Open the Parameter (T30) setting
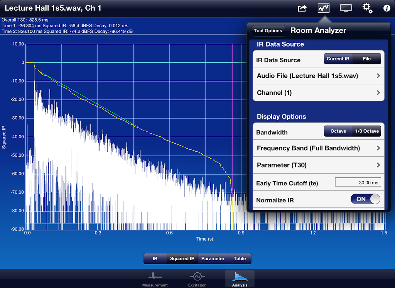Screen dimensions: 395x288 [x=318, y=165]
